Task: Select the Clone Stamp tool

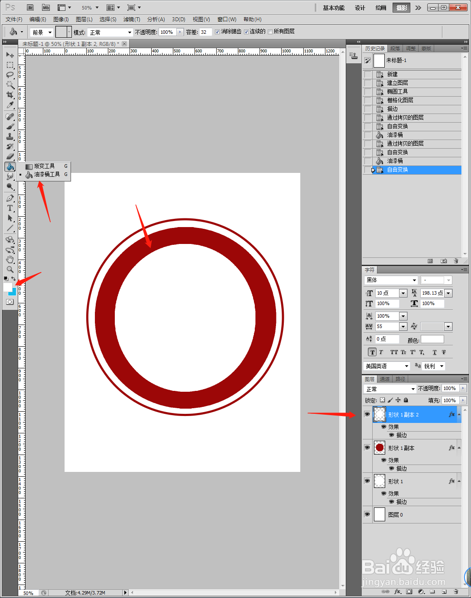Action: (x=10, y=136)
